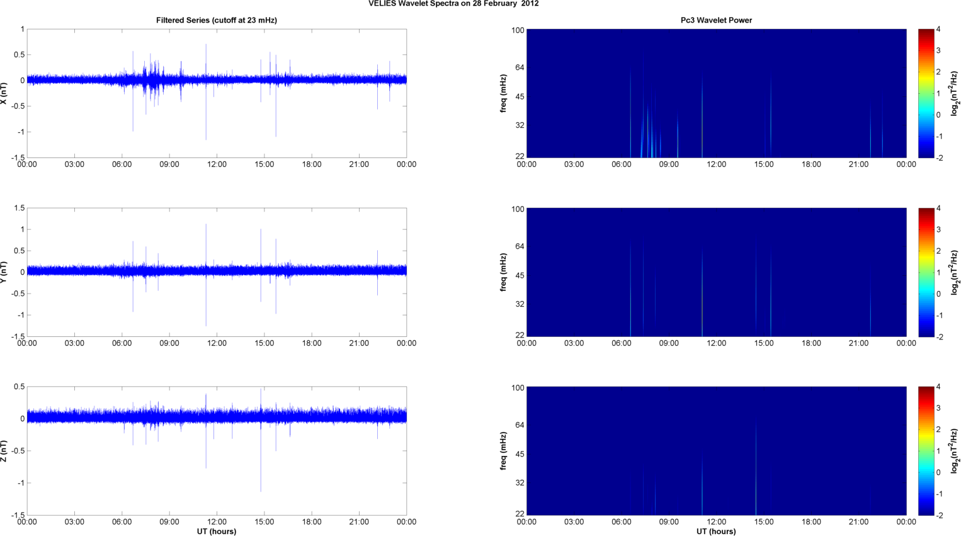The width and height of the screenshot is (961, 536).
Task: Click the 15:00 tick below the X wavelet panel
Action: 764,164
